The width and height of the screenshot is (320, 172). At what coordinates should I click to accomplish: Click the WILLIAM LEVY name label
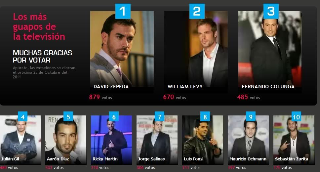click(x=185, y=87)
